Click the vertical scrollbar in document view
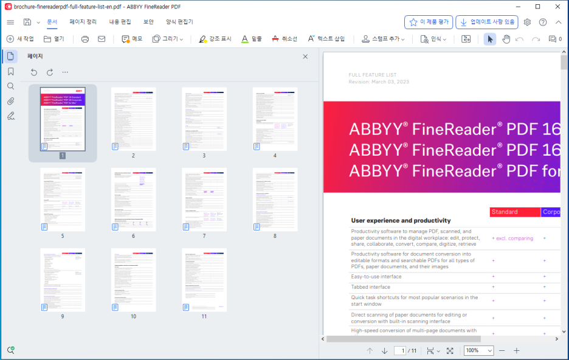Image resolution: width=569 pixels, height=360 pixels. click(564, 62)
